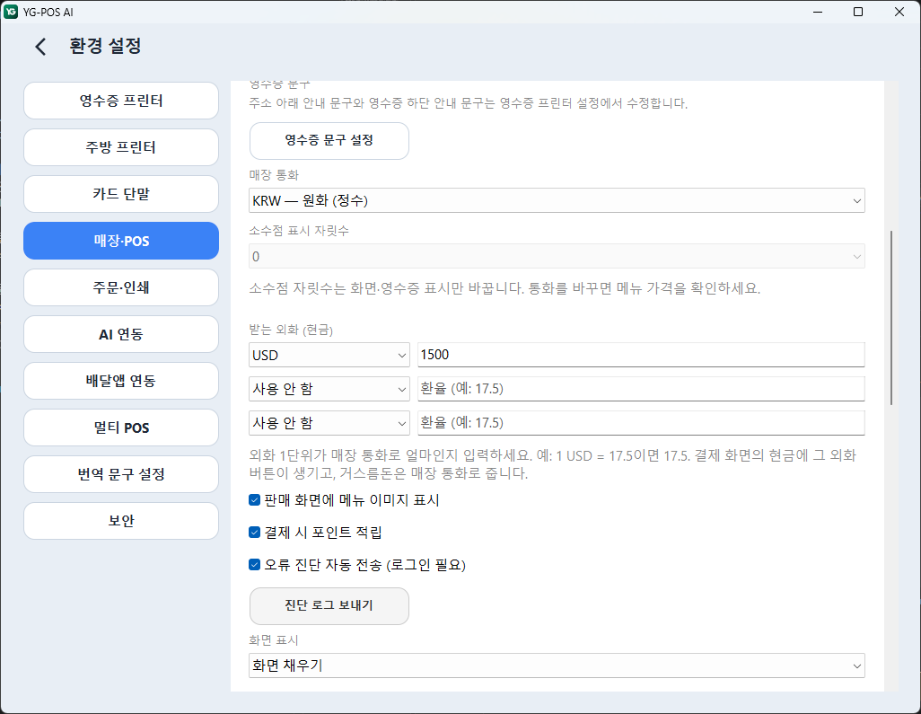Click the YG-POS AI app logo icon
921x714 pixels.
pos(11,12)
